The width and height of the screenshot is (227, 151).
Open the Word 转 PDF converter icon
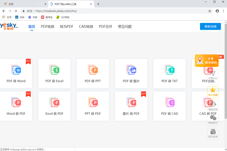coord(16,102)
